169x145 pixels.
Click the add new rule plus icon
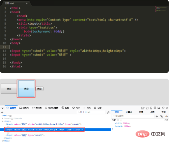pos(157,116)
